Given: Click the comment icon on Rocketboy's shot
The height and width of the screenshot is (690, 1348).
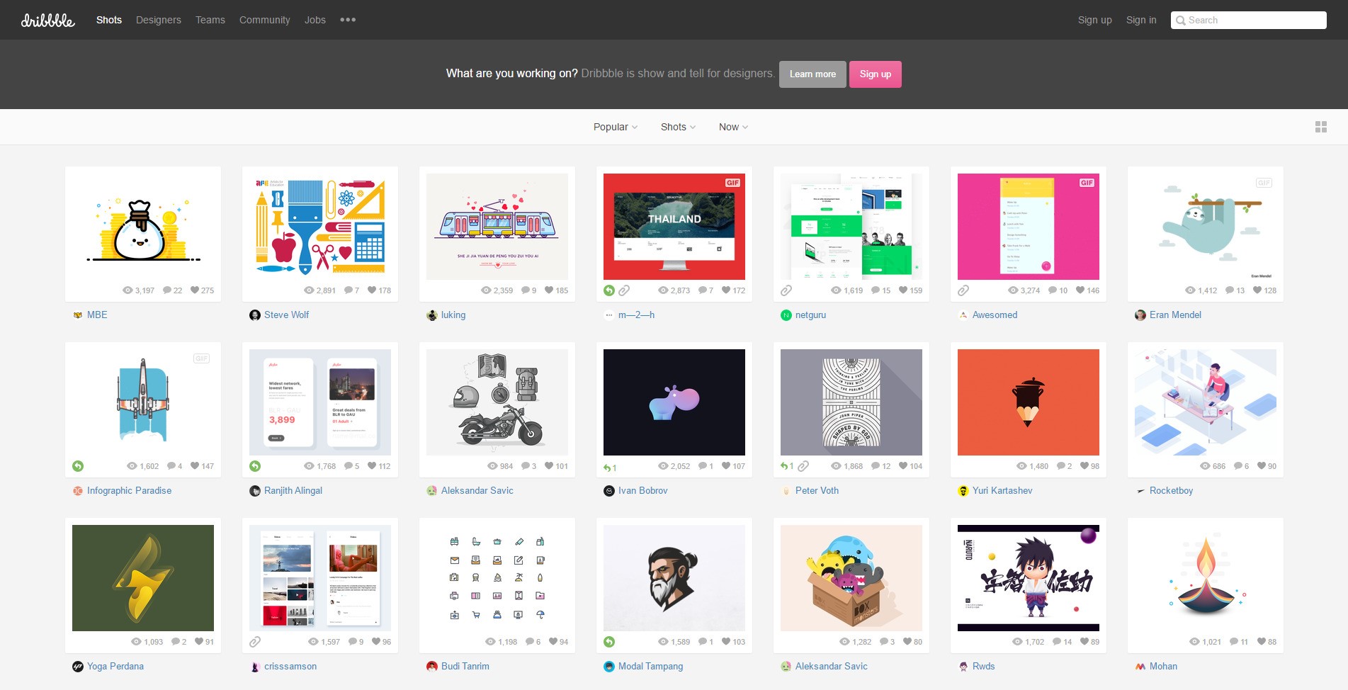Looking at the screenshot, I should (x=1238, y=465).
